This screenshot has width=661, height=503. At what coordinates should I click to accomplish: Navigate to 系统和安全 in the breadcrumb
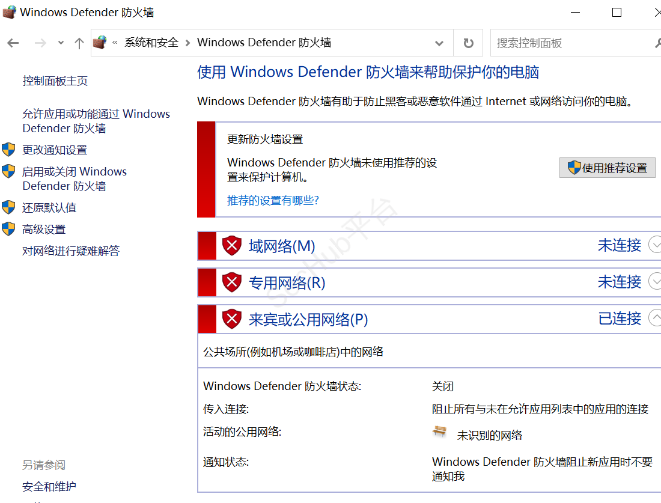(151, 42)
